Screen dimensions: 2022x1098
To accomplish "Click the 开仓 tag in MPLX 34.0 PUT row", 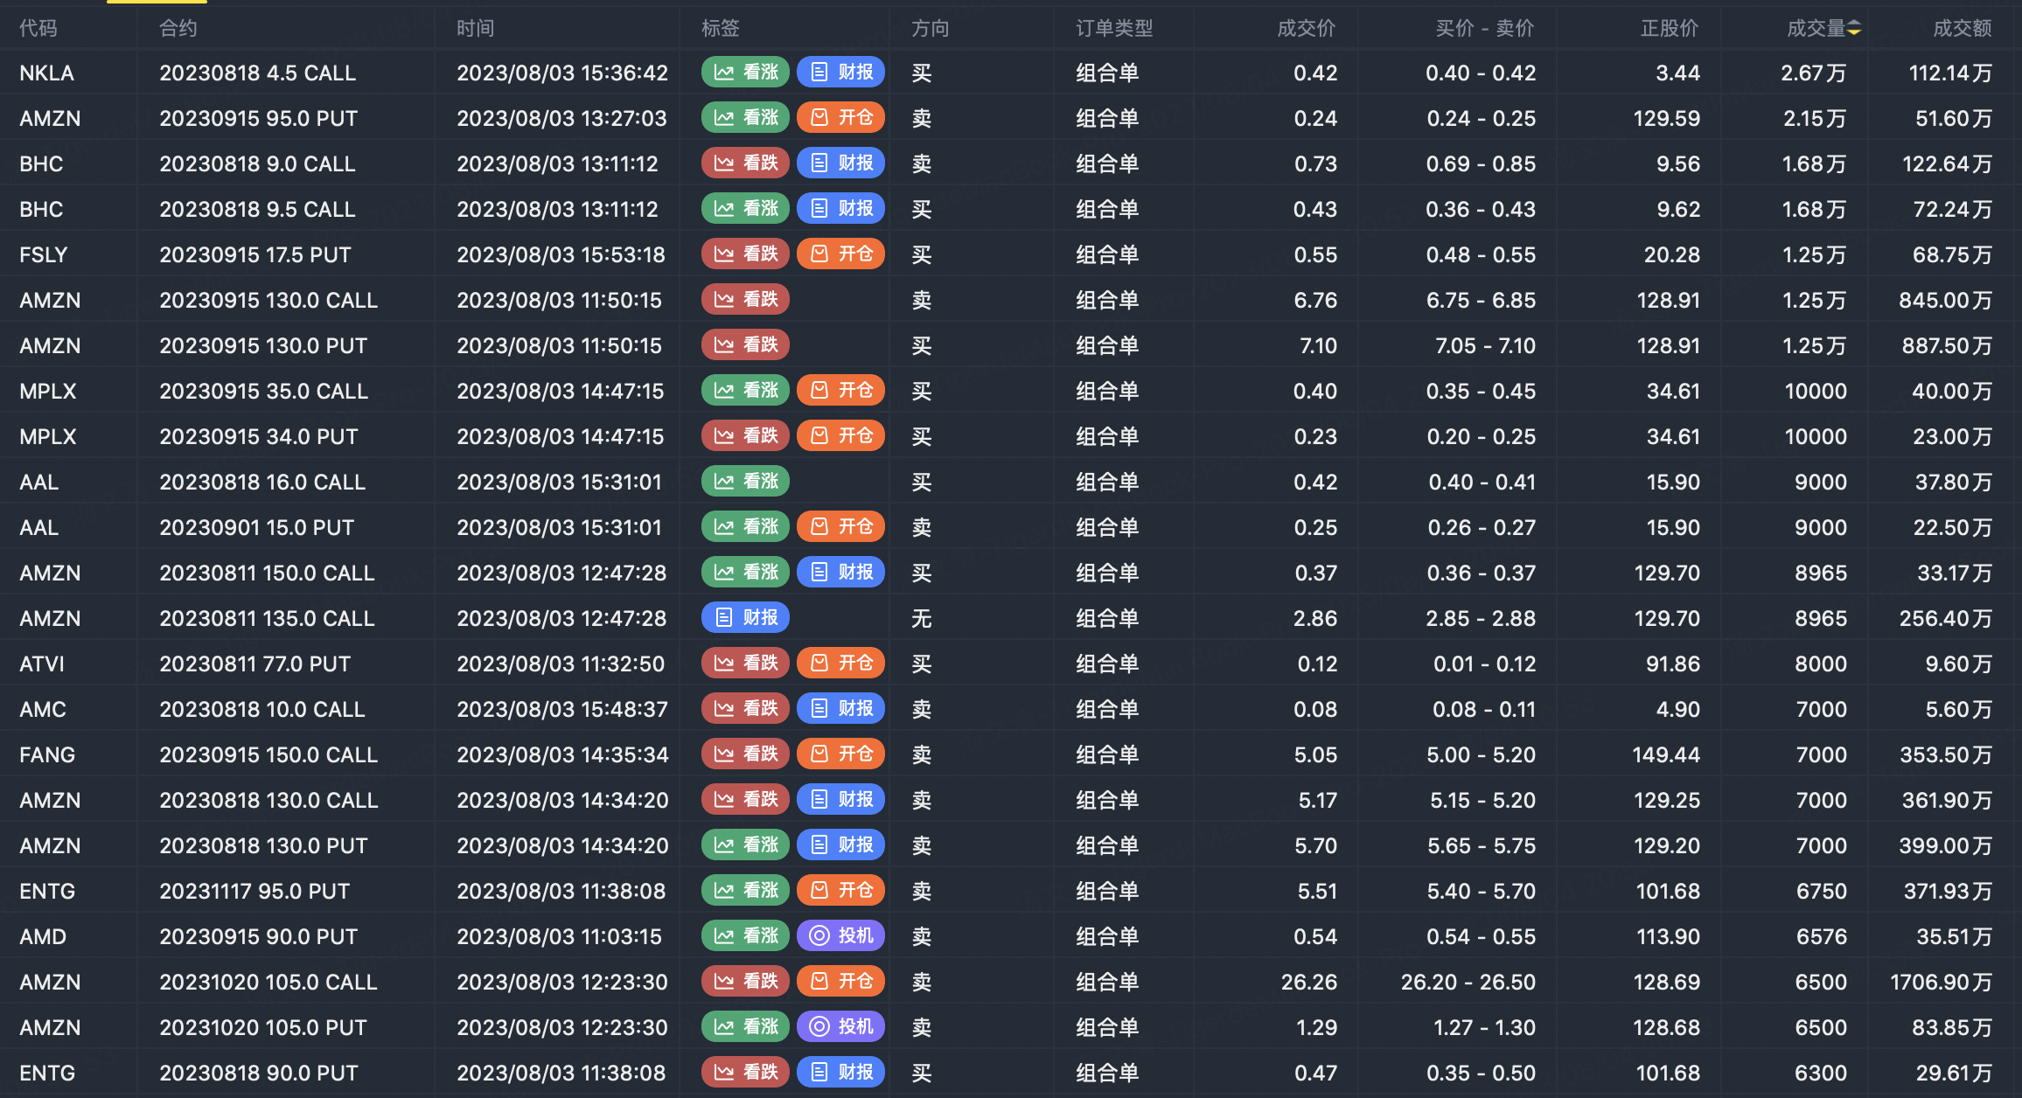I will [x=841, y=436].
